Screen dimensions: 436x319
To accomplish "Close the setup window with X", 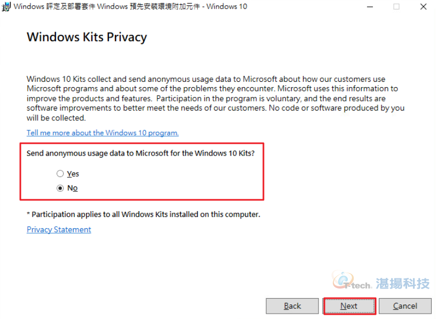I will (423, 6).
